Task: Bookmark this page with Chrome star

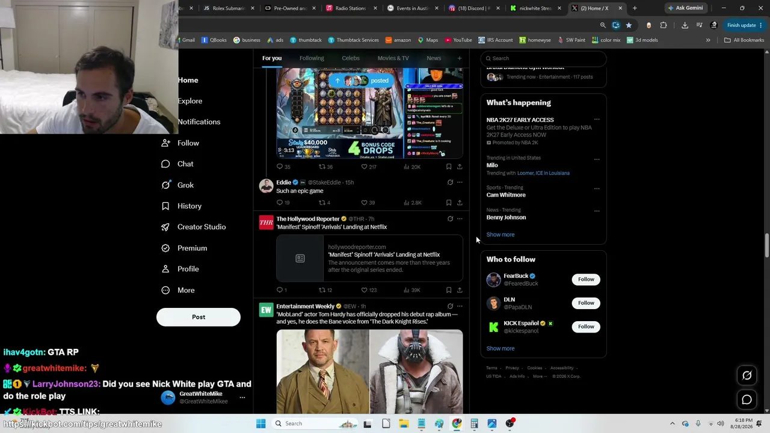Action: [629, 25]
